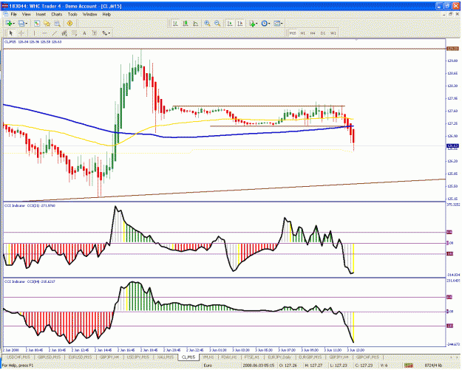Open the Profiles icon in the toolbar
This screenshot has height=370, width=462.
(21, 23)
